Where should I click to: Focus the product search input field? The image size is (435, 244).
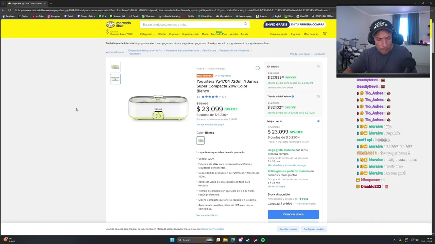click(x=191, y=24)
